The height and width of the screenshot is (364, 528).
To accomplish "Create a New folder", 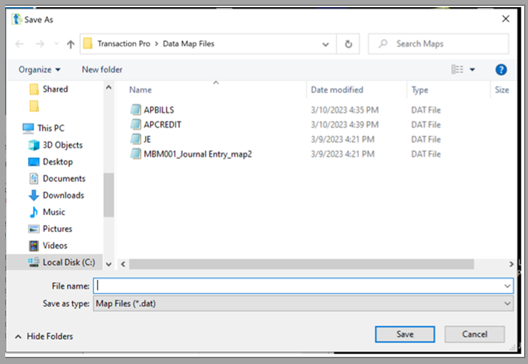I will [x=102, y=70].
